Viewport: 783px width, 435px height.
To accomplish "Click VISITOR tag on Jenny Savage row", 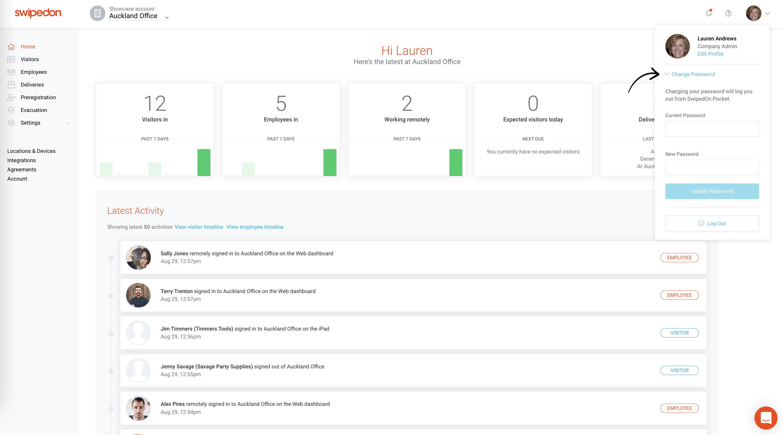I will point(679,370).
